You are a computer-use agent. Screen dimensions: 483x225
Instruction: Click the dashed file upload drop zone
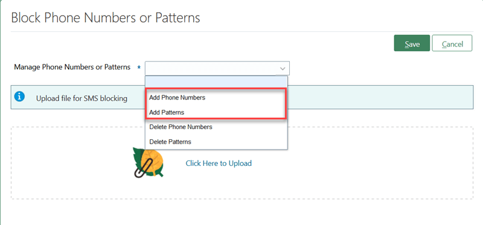(242, 162)
